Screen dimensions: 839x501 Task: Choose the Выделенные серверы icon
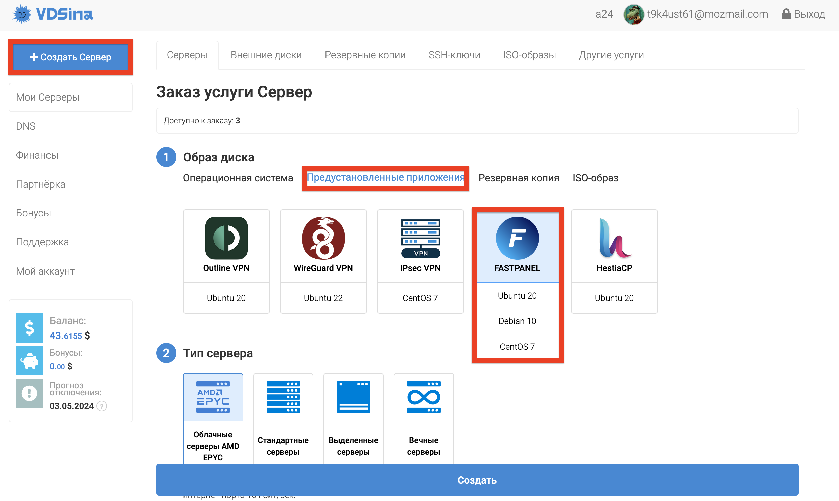tap(353, 397)
